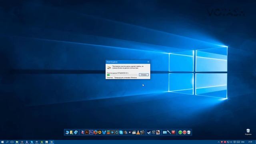Switch to Disk Cleanup taskbar button
This screenshot has height=144, width=256.
point(52,142)
